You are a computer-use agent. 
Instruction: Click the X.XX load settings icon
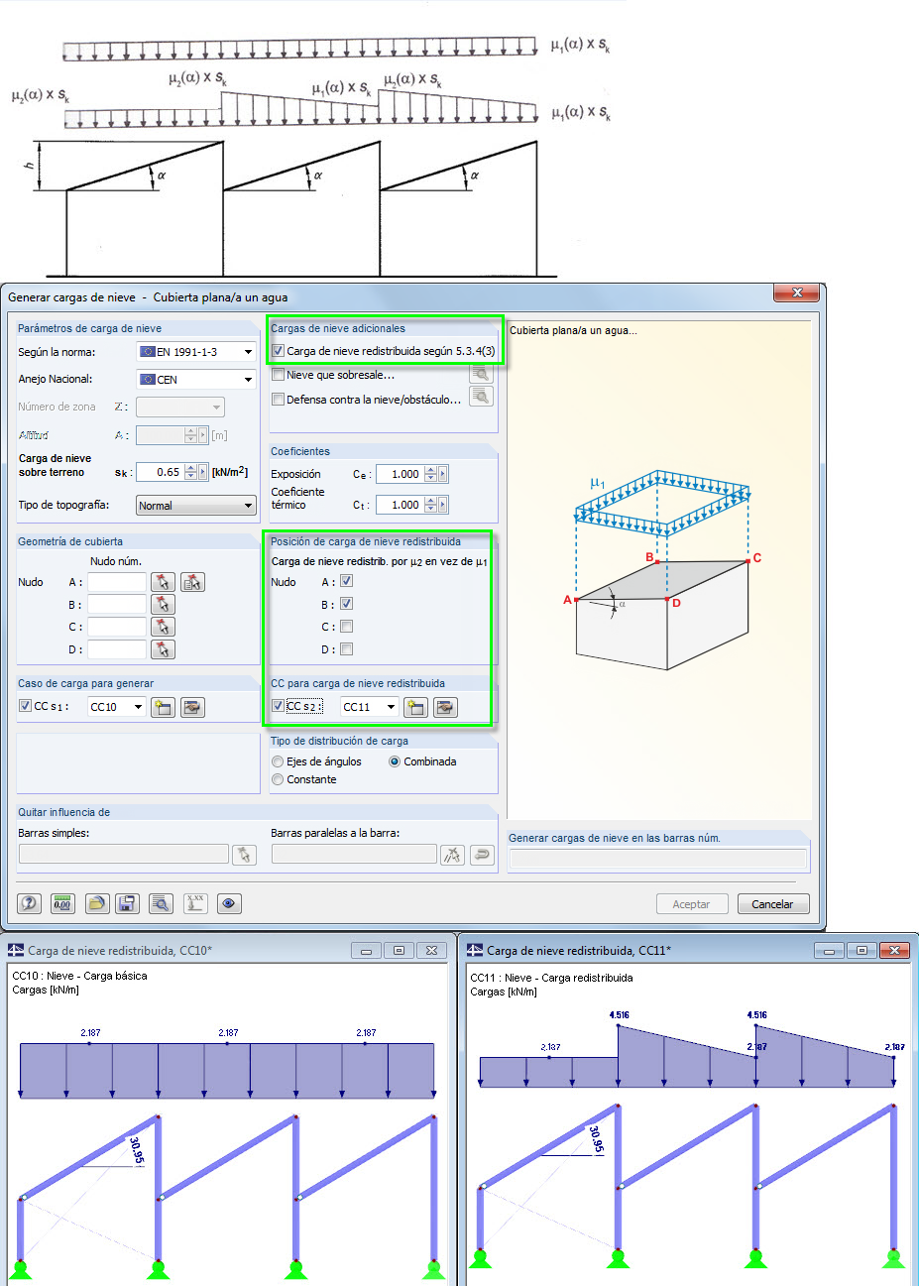(195, 903)
